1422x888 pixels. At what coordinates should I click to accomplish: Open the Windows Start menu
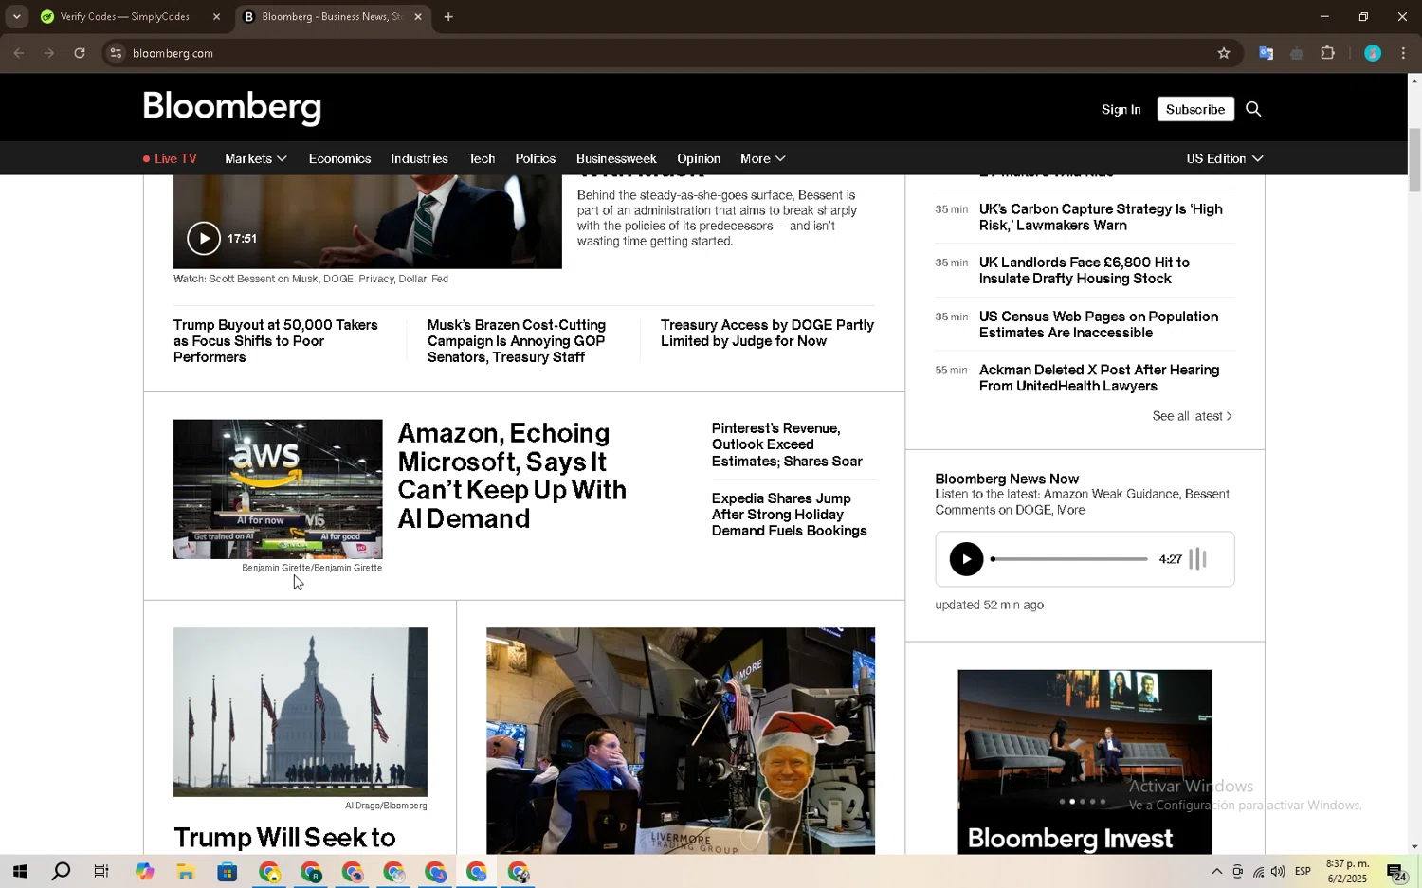point(20,872)
